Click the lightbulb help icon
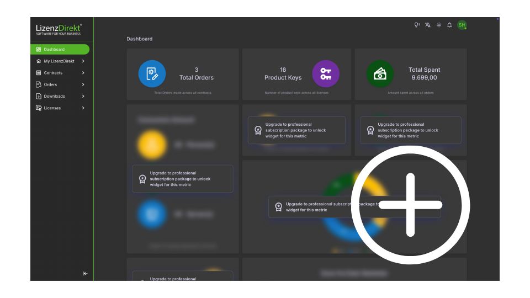Screen dimensions: 530x298 coord(417,25)
